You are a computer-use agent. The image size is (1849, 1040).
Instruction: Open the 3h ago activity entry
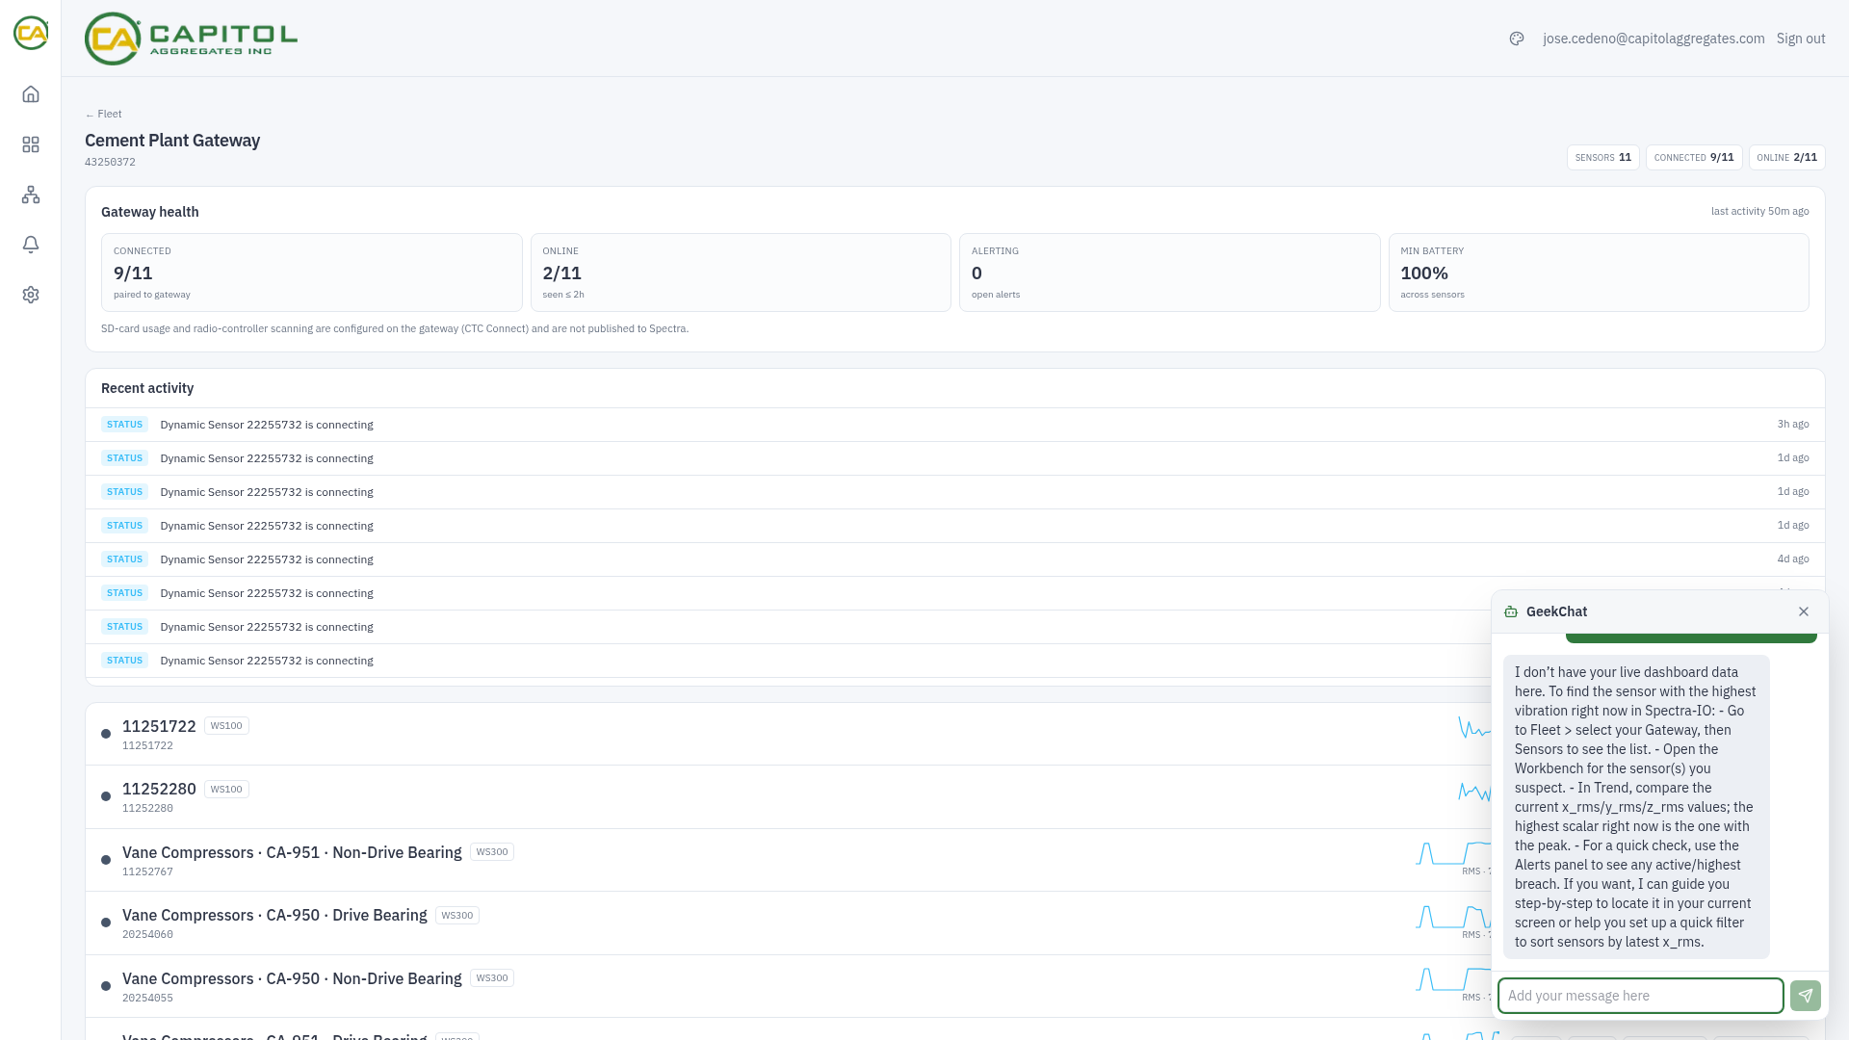pos(955,425)
